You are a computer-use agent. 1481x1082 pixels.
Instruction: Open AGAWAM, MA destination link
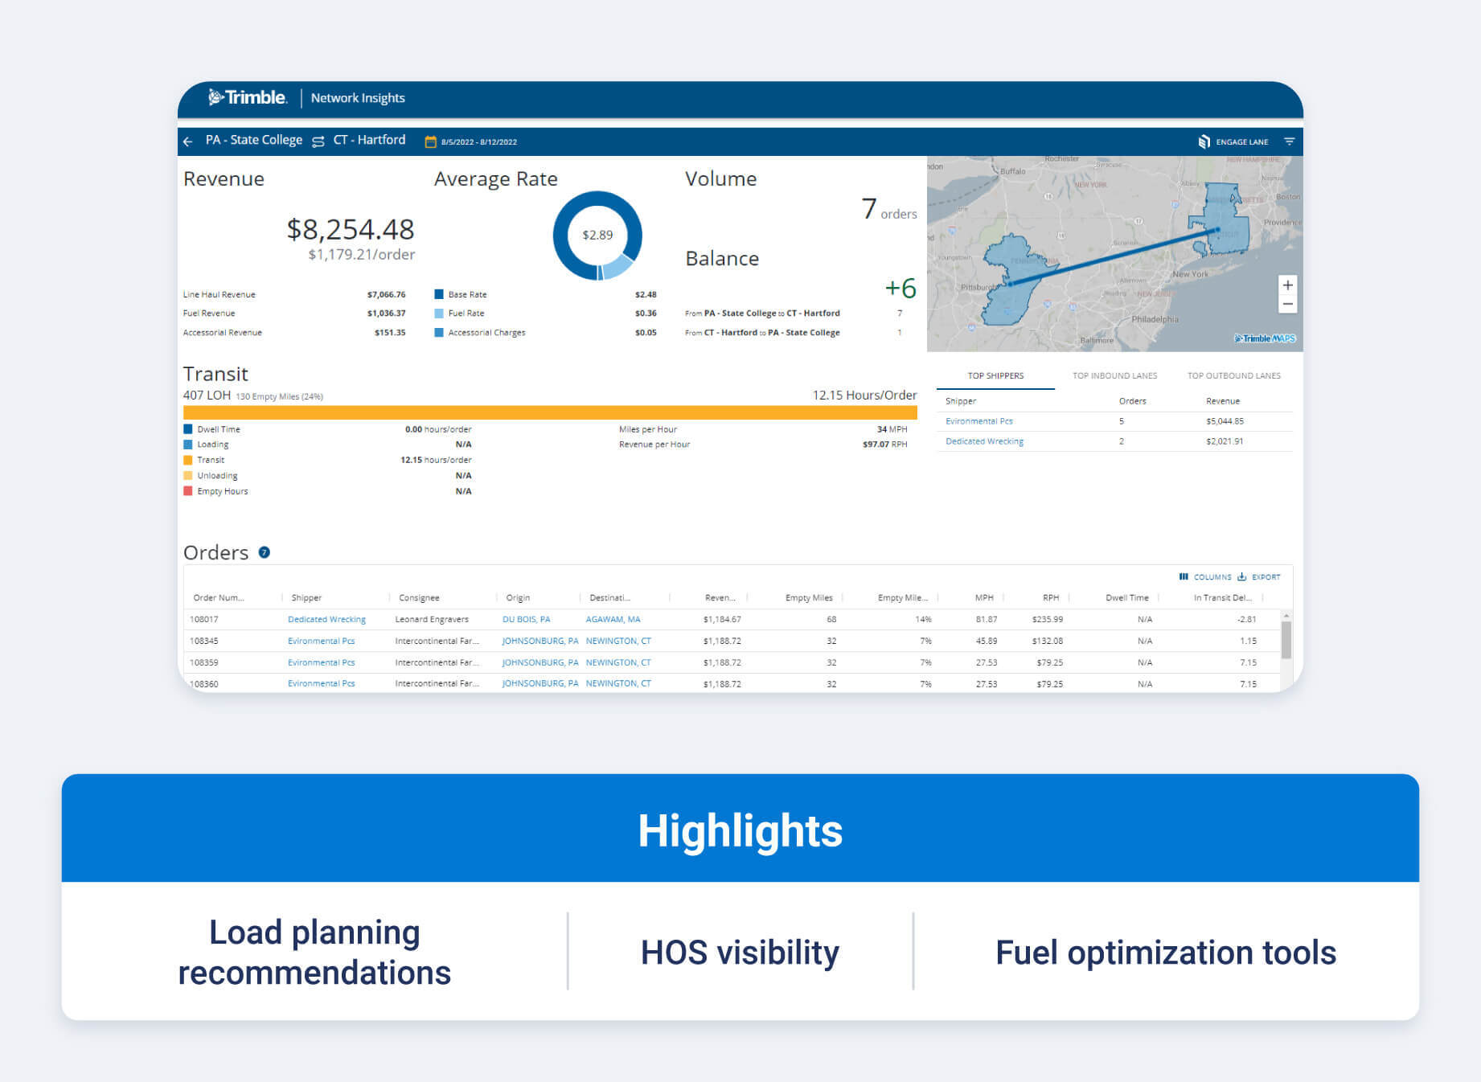point(613,620)
